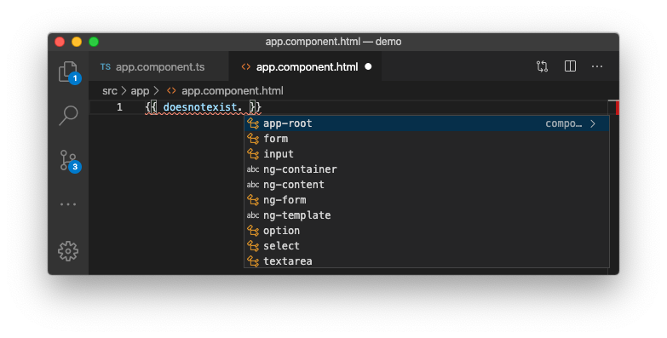Close app.component.html via unsaved dot
The width and height of the screenshot is (667, 338).
coord(368,66)
